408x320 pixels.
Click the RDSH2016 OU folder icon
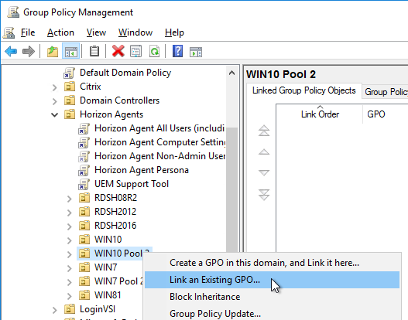[84, 226]
